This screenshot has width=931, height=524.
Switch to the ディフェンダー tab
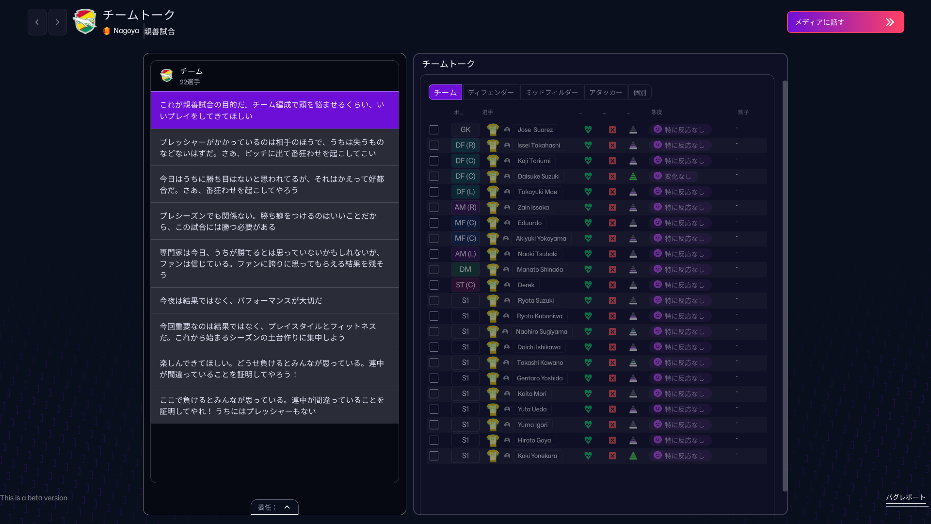tap(491, 92)
